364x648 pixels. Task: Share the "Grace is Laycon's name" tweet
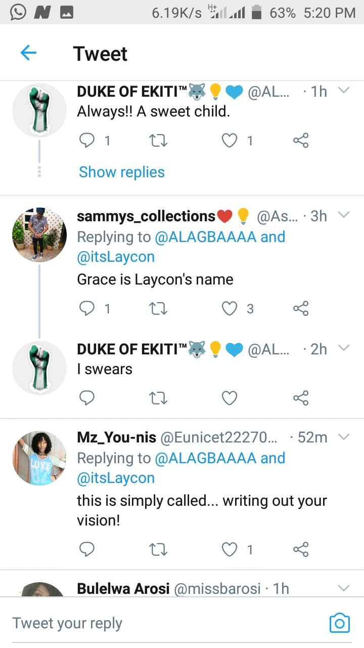[301, 308]
